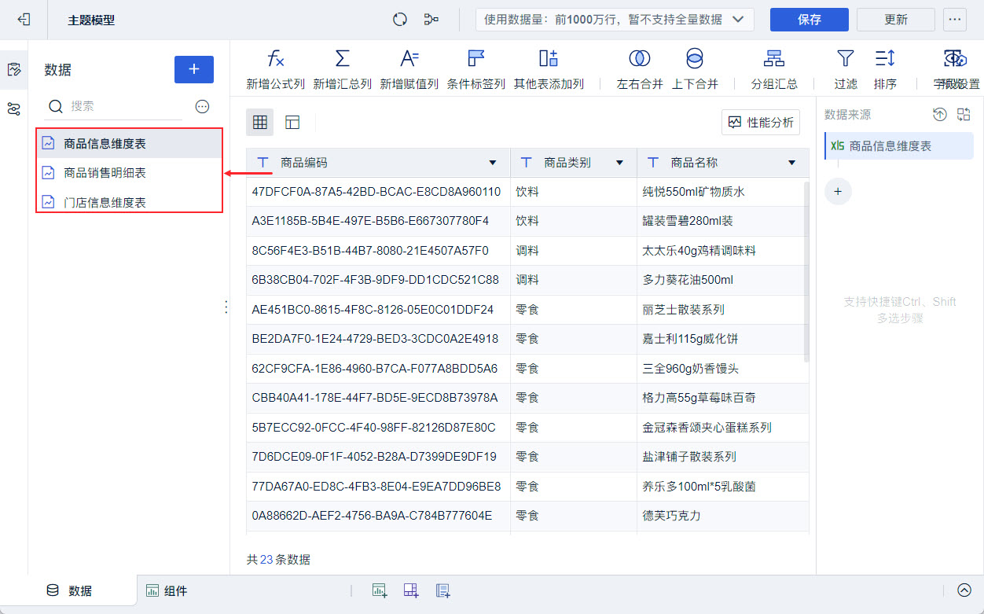Click the add dashboard icon in bottom bar
This screenshot has width=984, height=614.
tap(411, 590)
